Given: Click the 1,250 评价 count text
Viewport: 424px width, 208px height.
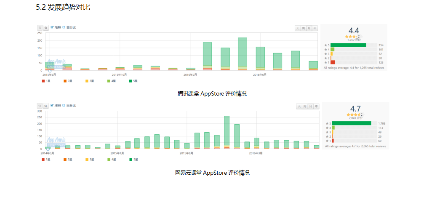Looking at the screenshot, I should point(354,40).
